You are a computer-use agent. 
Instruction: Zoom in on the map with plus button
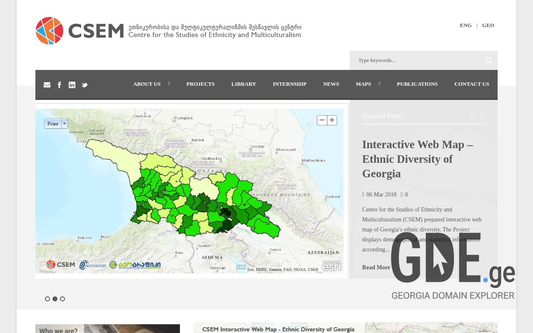(332, 120)
